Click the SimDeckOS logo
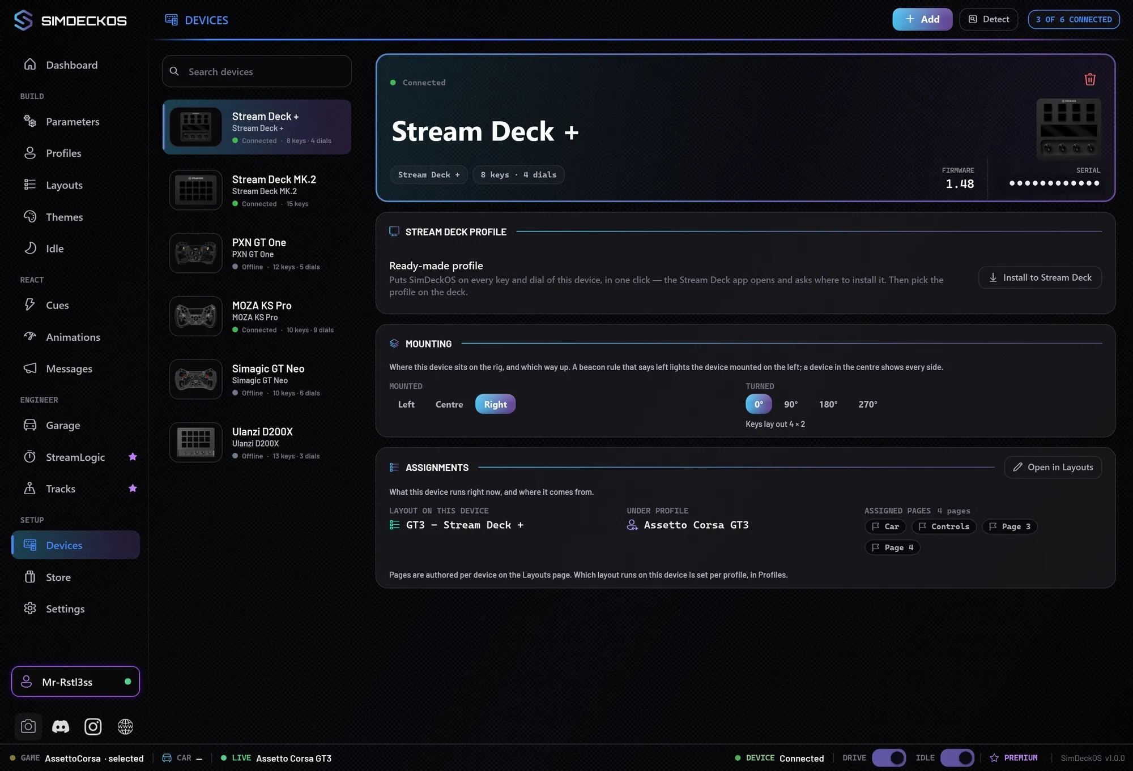This screenshot has height=771, width=1133. pyautogui.click(x=70, y=20)
